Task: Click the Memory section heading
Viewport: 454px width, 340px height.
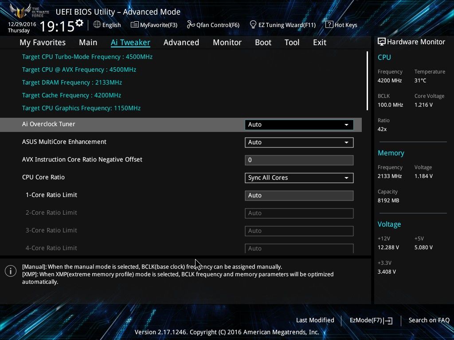Action: 391,153
